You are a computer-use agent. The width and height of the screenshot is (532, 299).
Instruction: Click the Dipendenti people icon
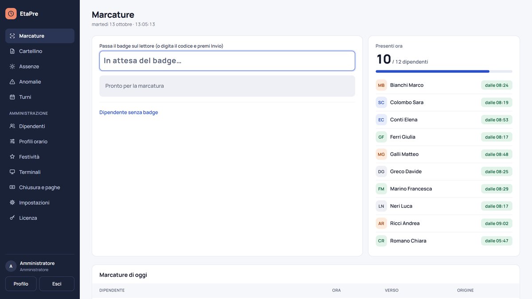coord(12,126)
